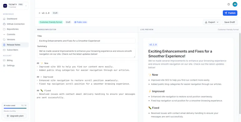Click the Fixed heading in preview
241x122 pixels.
154,108
